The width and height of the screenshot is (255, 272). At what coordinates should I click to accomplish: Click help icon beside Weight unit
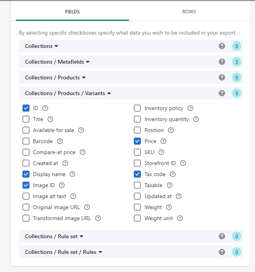point(180,218)
